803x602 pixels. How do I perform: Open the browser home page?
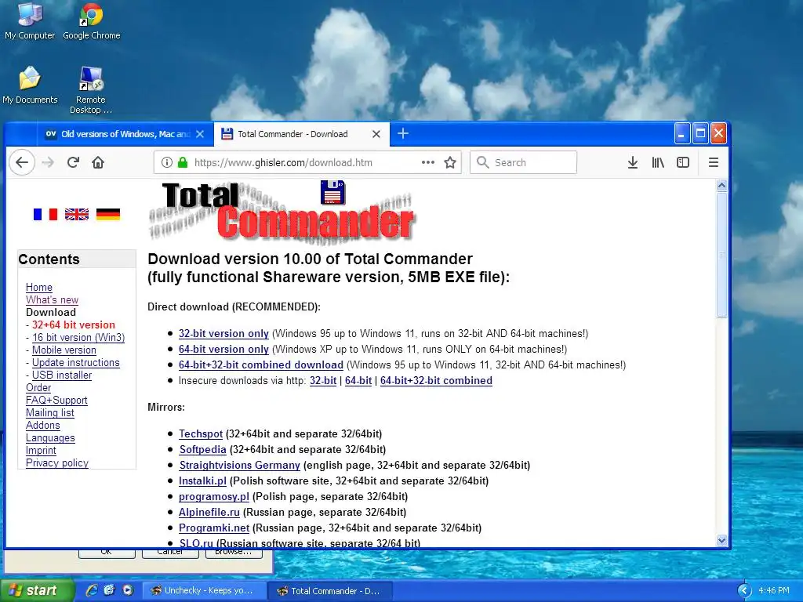tap(98, 163)
